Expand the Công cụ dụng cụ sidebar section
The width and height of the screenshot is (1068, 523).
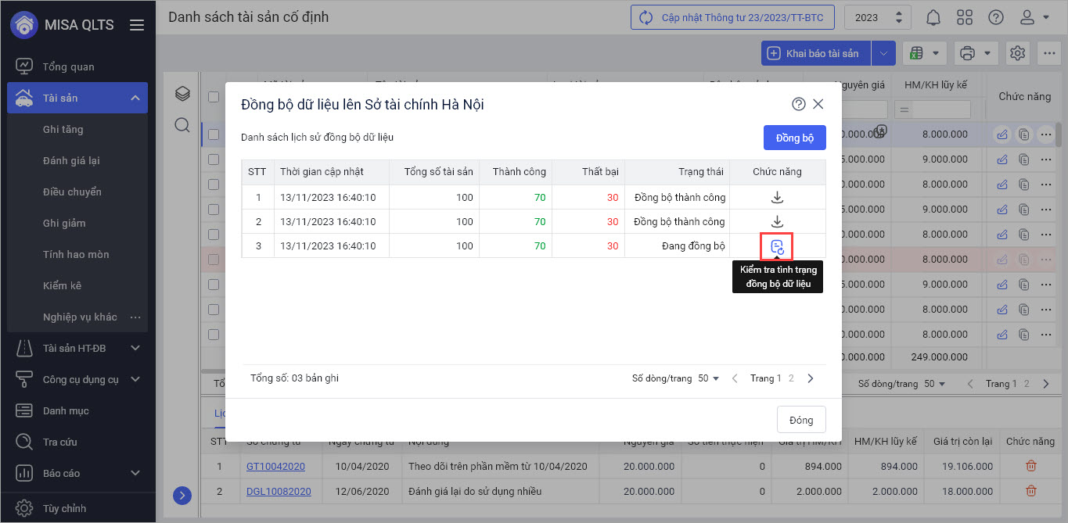click(135, 379)
